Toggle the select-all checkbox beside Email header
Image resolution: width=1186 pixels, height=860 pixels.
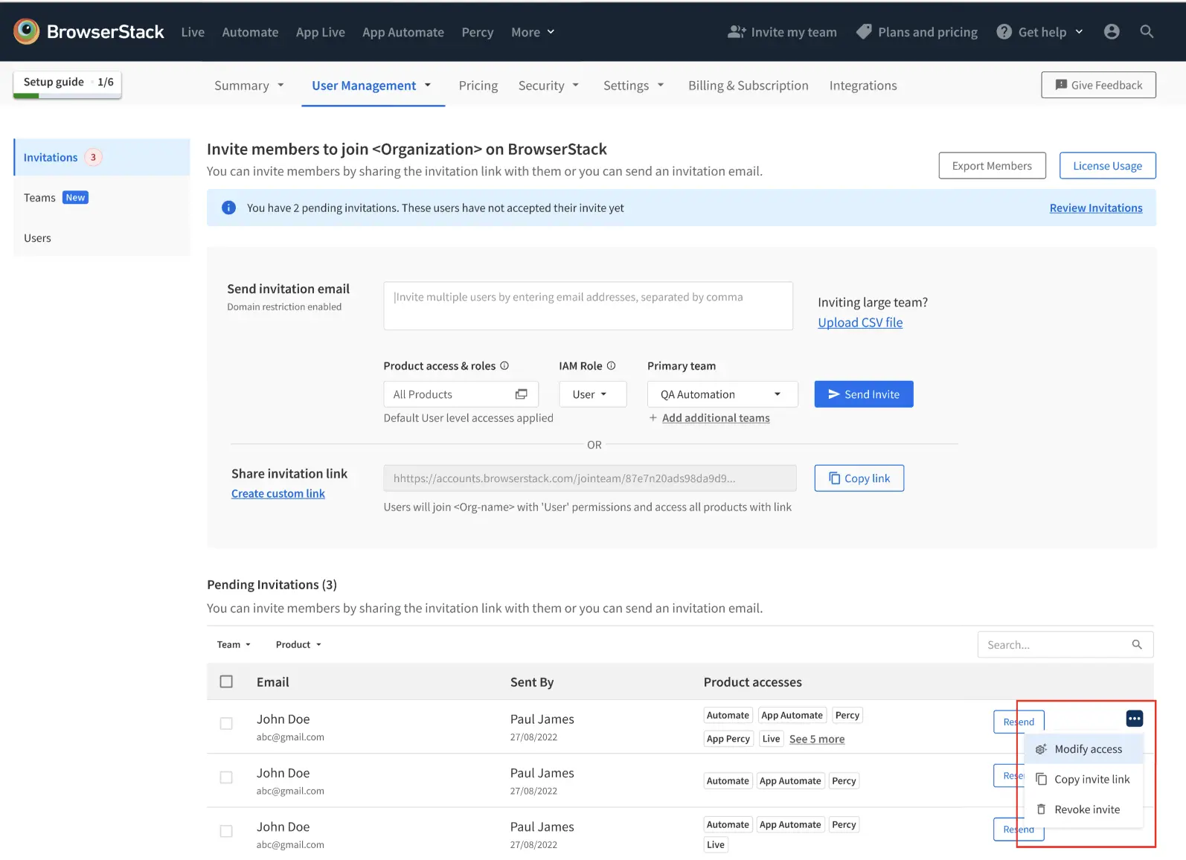tap(226, 681)
